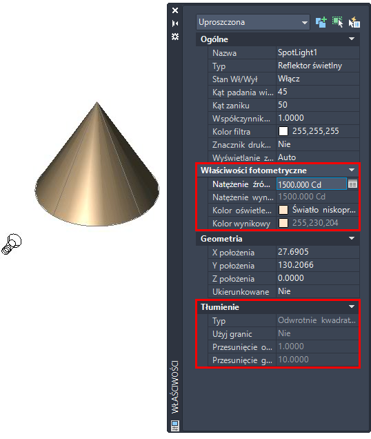Screen dimensions: 371x439
Task: Toggle Znacznik druku value Nie
Action: coord(318,144)
